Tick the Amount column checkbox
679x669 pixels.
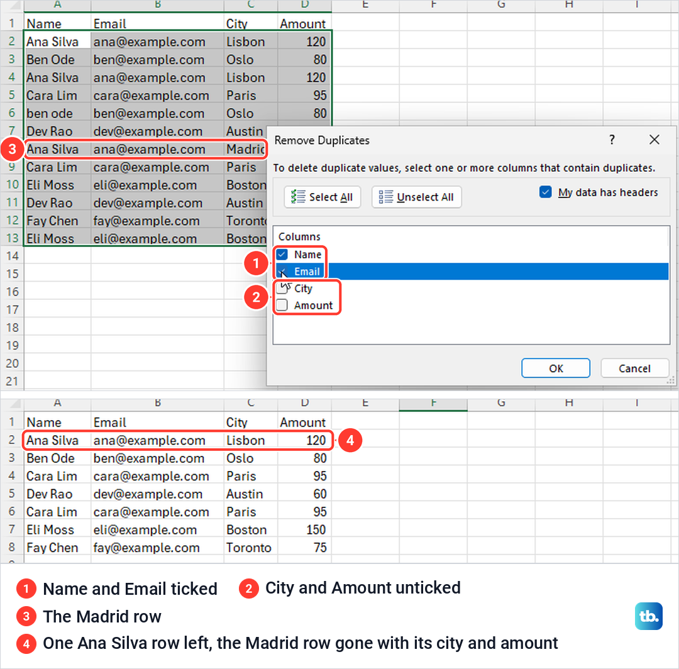point(282,306)
